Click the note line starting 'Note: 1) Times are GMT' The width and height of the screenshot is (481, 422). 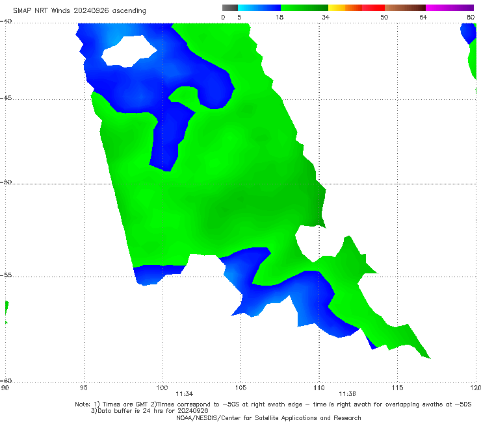(273, 404)
